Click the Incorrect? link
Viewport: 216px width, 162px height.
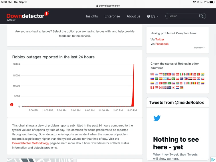click(x=199, y=48)
